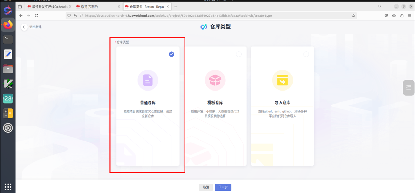Click the 普通仓库 document icon
This screenshot has height=193, width=415.
point(148,80)
